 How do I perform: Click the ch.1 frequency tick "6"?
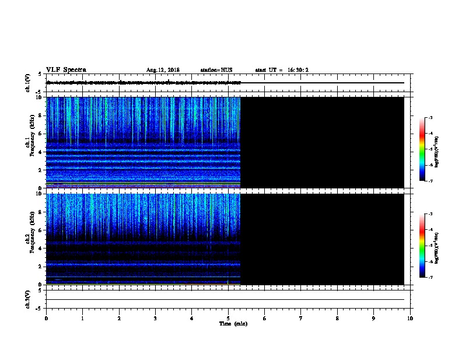click(40, 134)
